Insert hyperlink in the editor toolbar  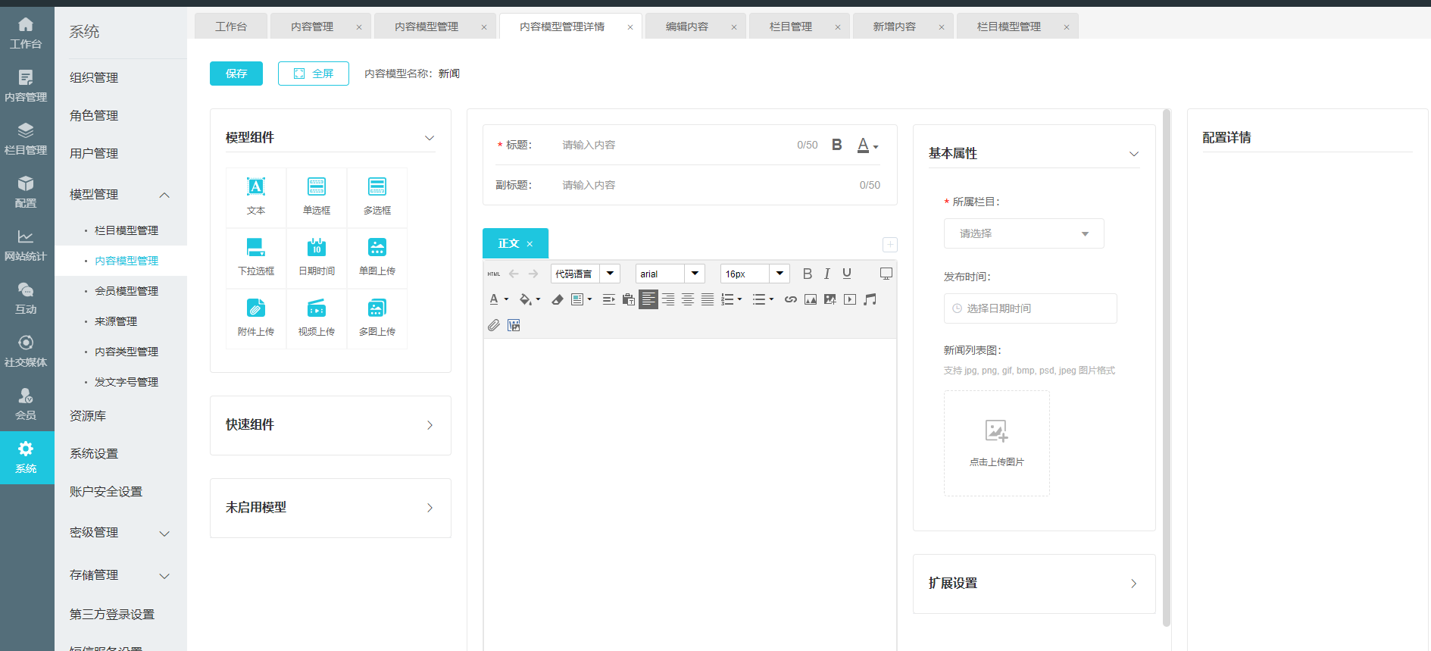click(x=790, y=299)
